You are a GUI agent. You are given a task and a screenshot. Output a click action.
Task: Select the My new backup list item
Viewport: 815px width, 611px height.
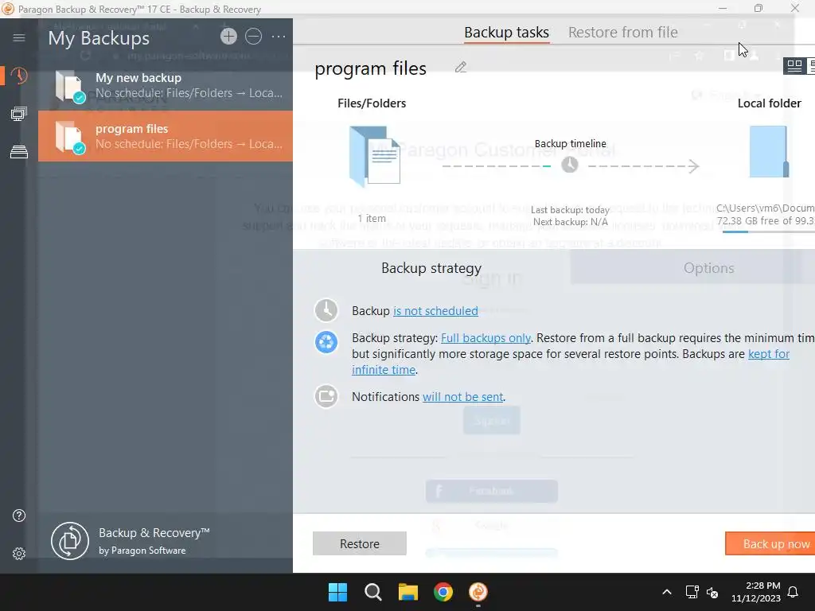(166, 85)
